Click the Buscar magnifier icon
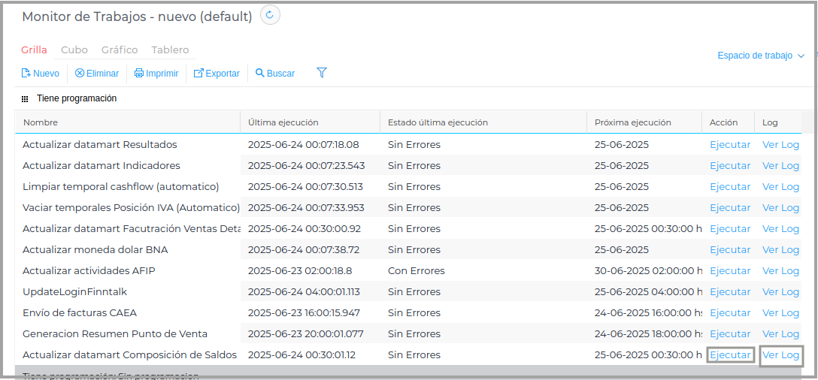The image size is (818, 380). tap(260, 74)
